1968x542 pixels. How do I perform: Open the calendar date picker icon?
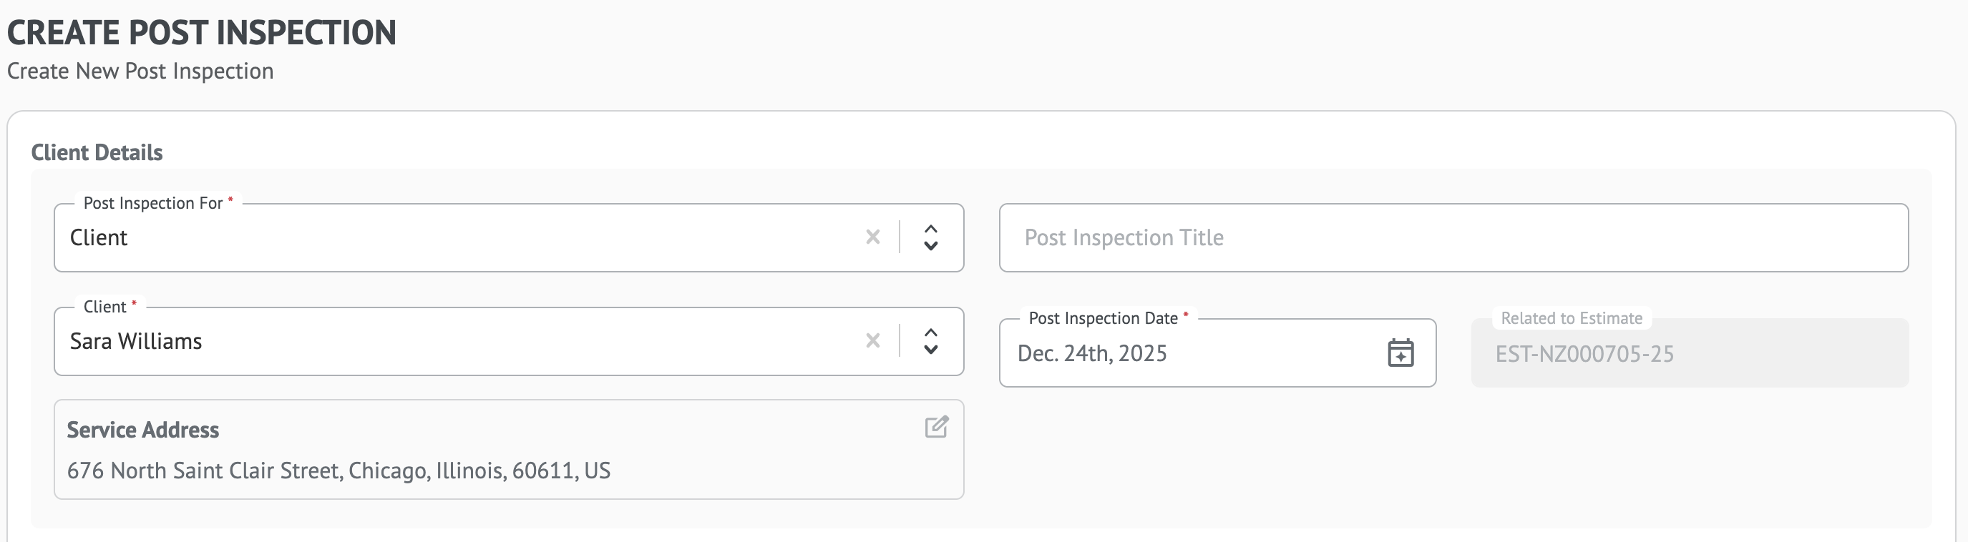pyautogui.click(x=1401, y=353)
